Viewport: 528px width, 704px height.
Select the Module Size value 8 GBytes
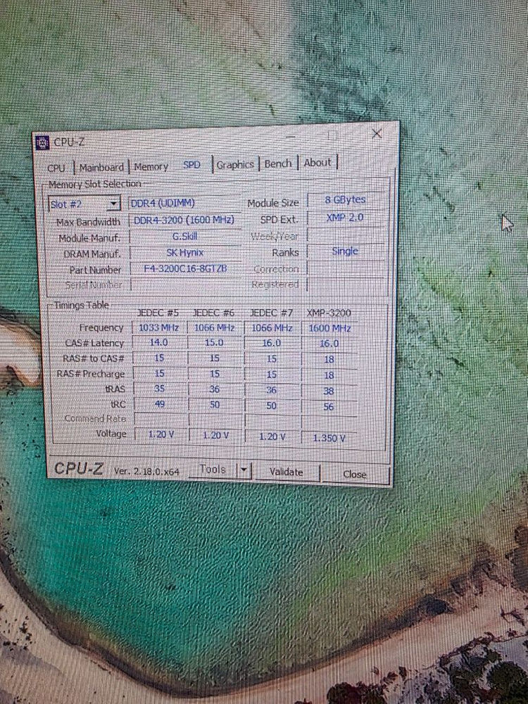click(345, 200)
